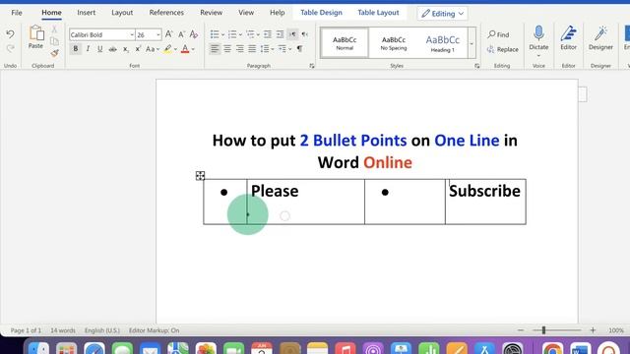Toggle Italic formatting
Viewport: 630px width, 354px height.
[x=88, y=49]
